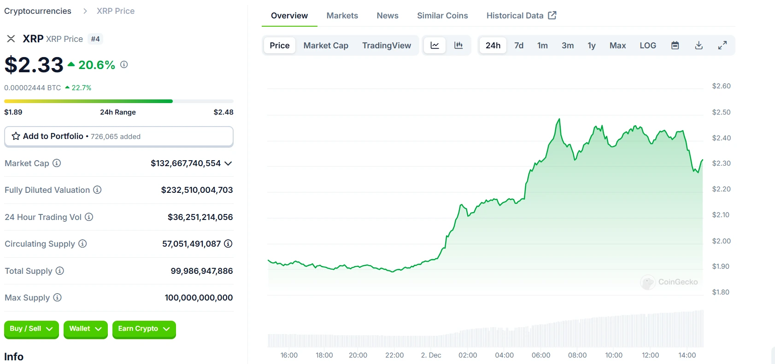The height and width of the screenshot is (364, 775).
Task: Switch to Markets tab
Action: 342,16
